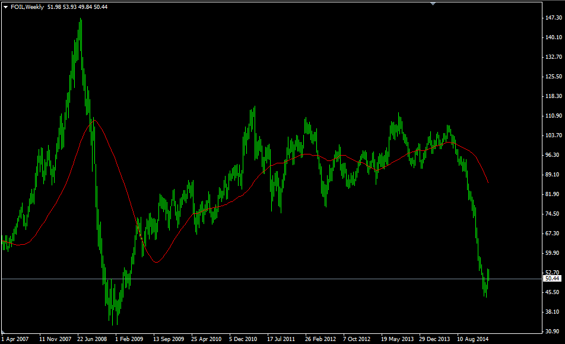Click the 1 Feb 2009 date label
565x344 pixels.
click(129, 339)
